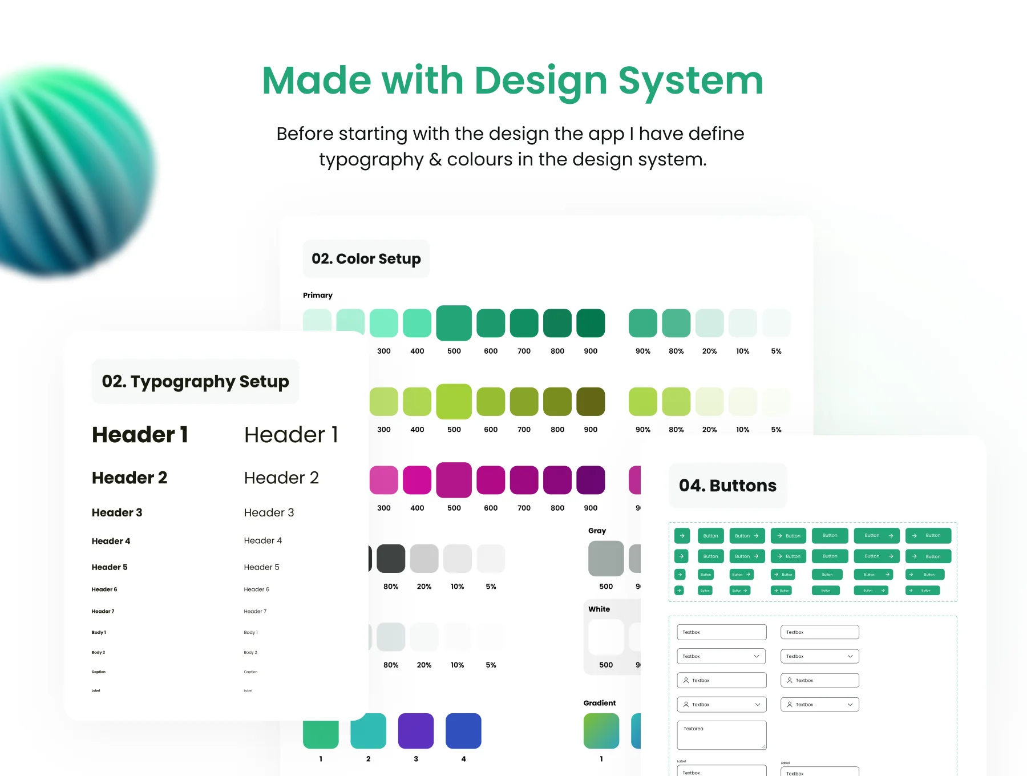
Task: Click the smallest narrow text-only Button in the bottom row
Action: 705,591
